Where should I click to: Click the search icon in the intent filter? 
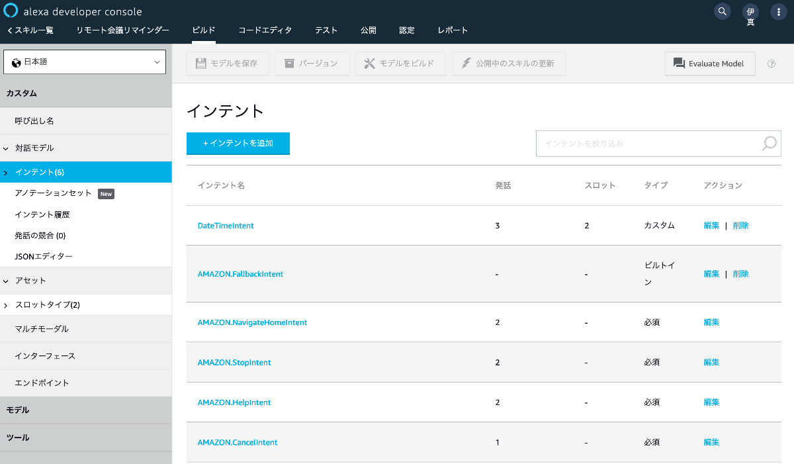click(x=769, y=143)
